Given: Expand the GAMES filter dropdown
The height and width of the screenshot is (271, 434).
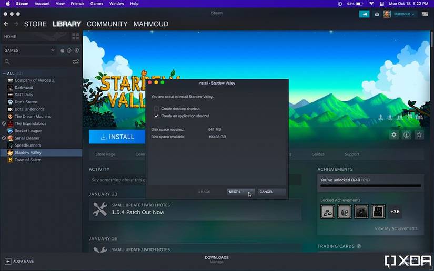Looking at the screenshot, I should click(x=53, y=50).
